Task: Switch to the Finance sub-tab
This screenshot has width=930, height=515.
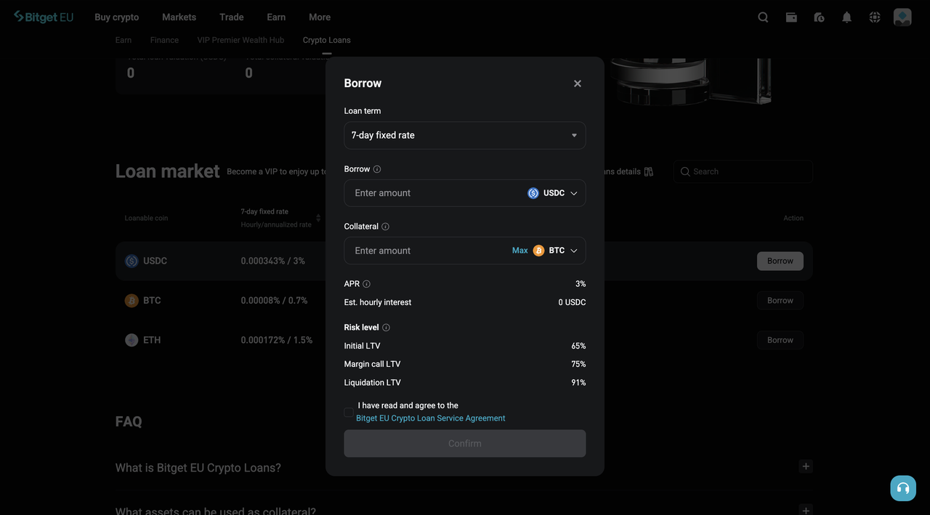Action: point(164,40)
